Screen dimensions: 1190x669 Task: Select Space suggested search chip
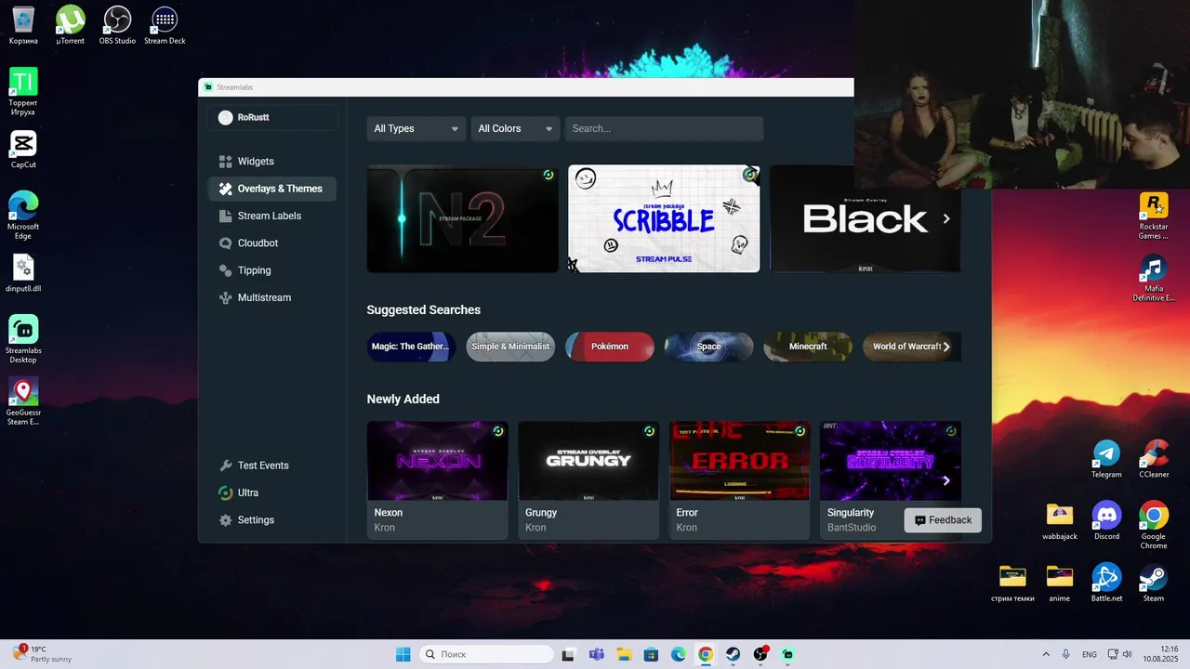click(708, 347)
